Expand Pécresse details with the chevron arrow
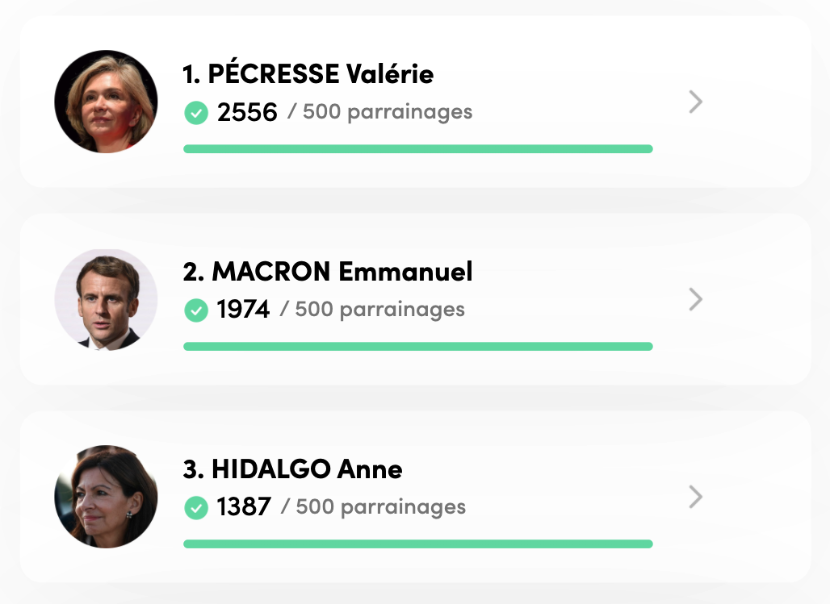 point(695,102)
